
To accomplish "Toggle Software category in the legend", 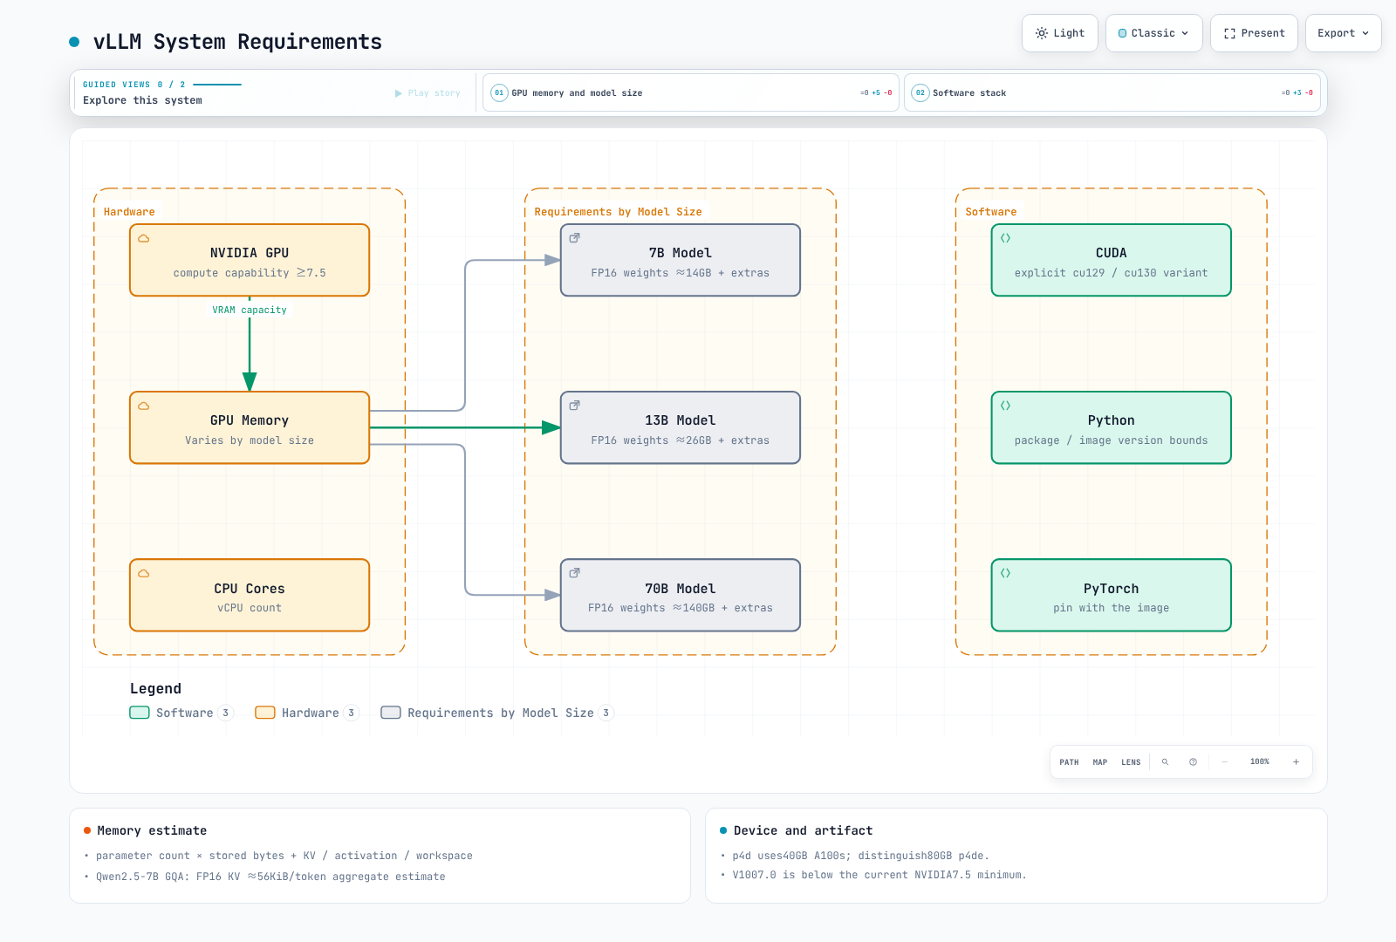I will (x=181, y=713).
